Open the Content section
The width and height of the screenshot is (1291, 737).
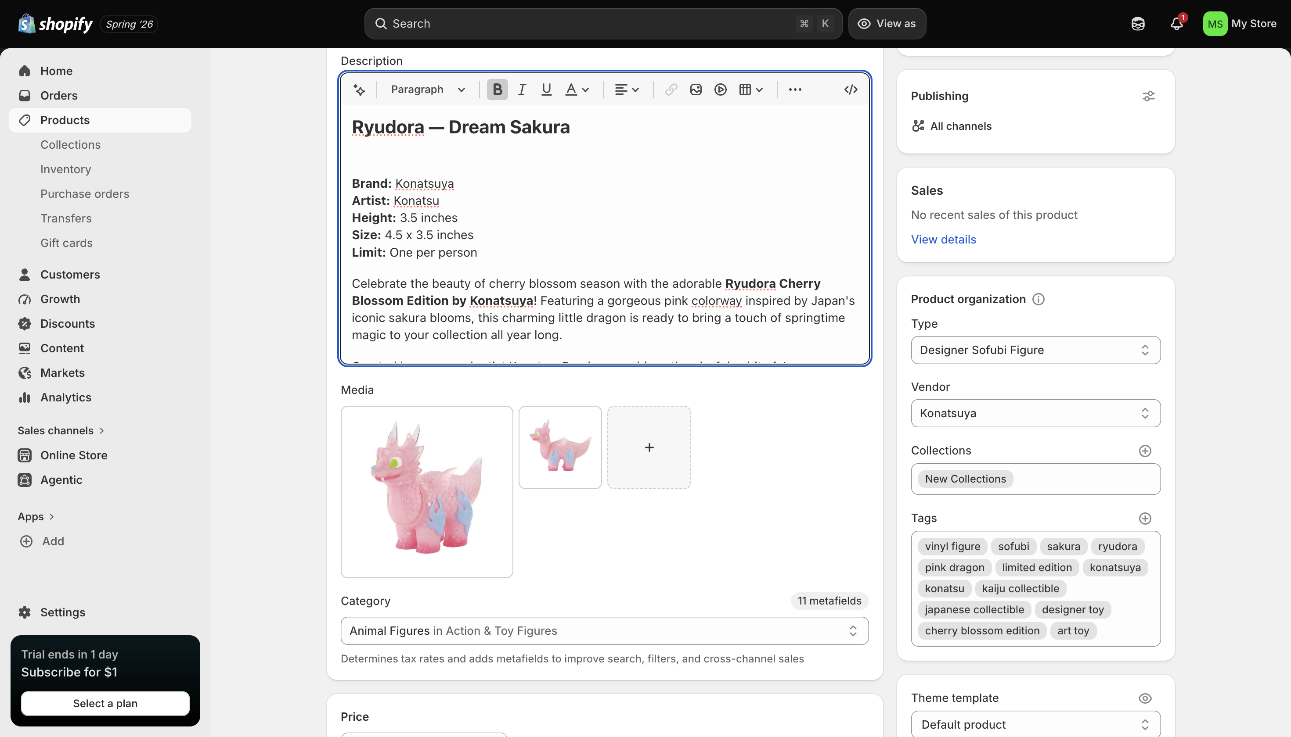pyautogui.click(x=100, y=348)
